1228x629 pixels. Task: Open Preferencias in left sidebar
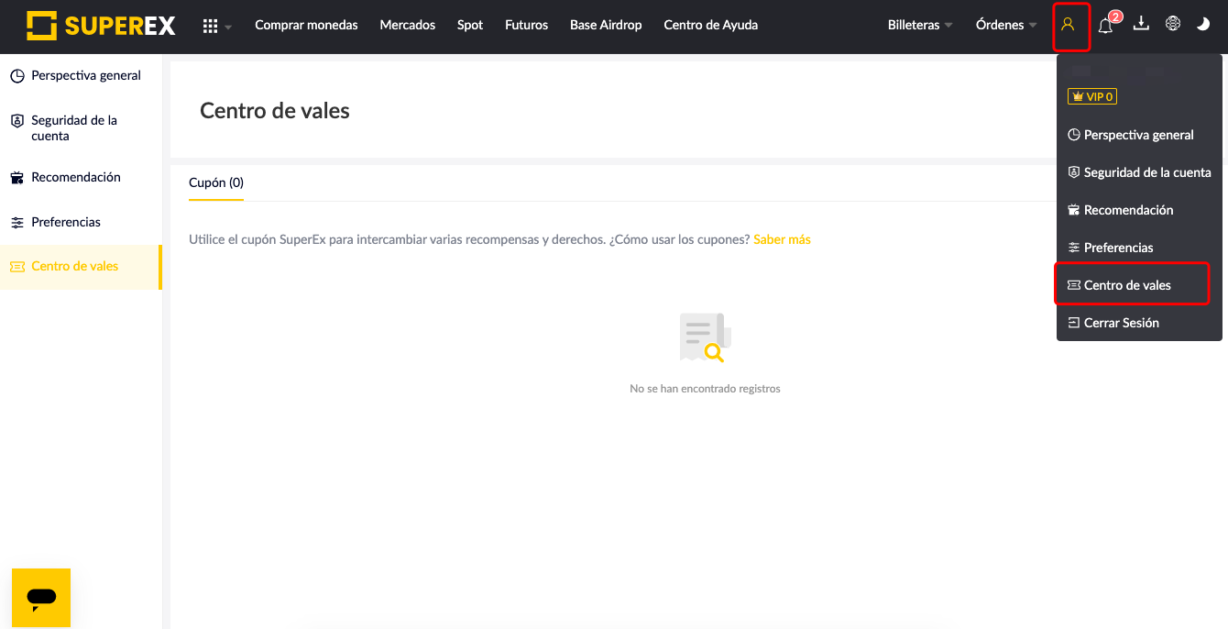coord(81,222)
